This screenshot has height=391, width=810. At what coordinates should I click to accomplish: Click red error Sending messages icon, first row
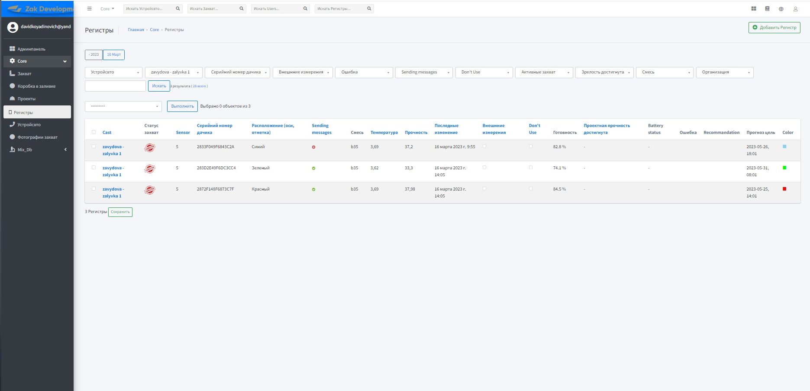pos(313,147)
